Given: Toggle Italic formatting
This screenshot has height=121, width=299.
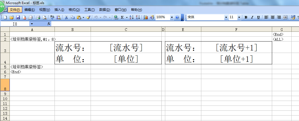Looking at the screenshot, I should point(252,17).
